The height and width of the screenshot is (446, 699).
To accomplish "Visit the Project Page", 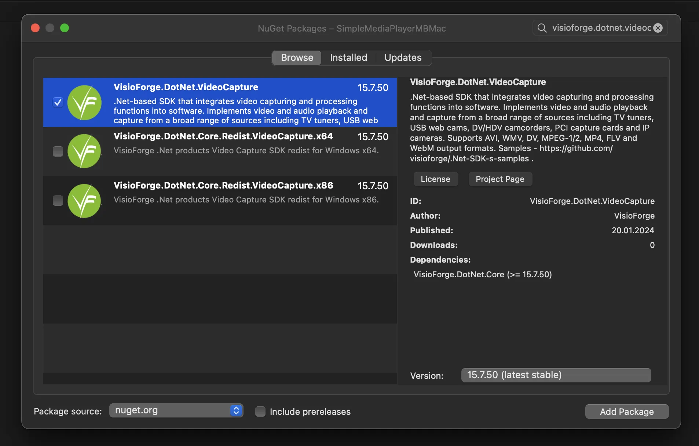I will point(499,179).
